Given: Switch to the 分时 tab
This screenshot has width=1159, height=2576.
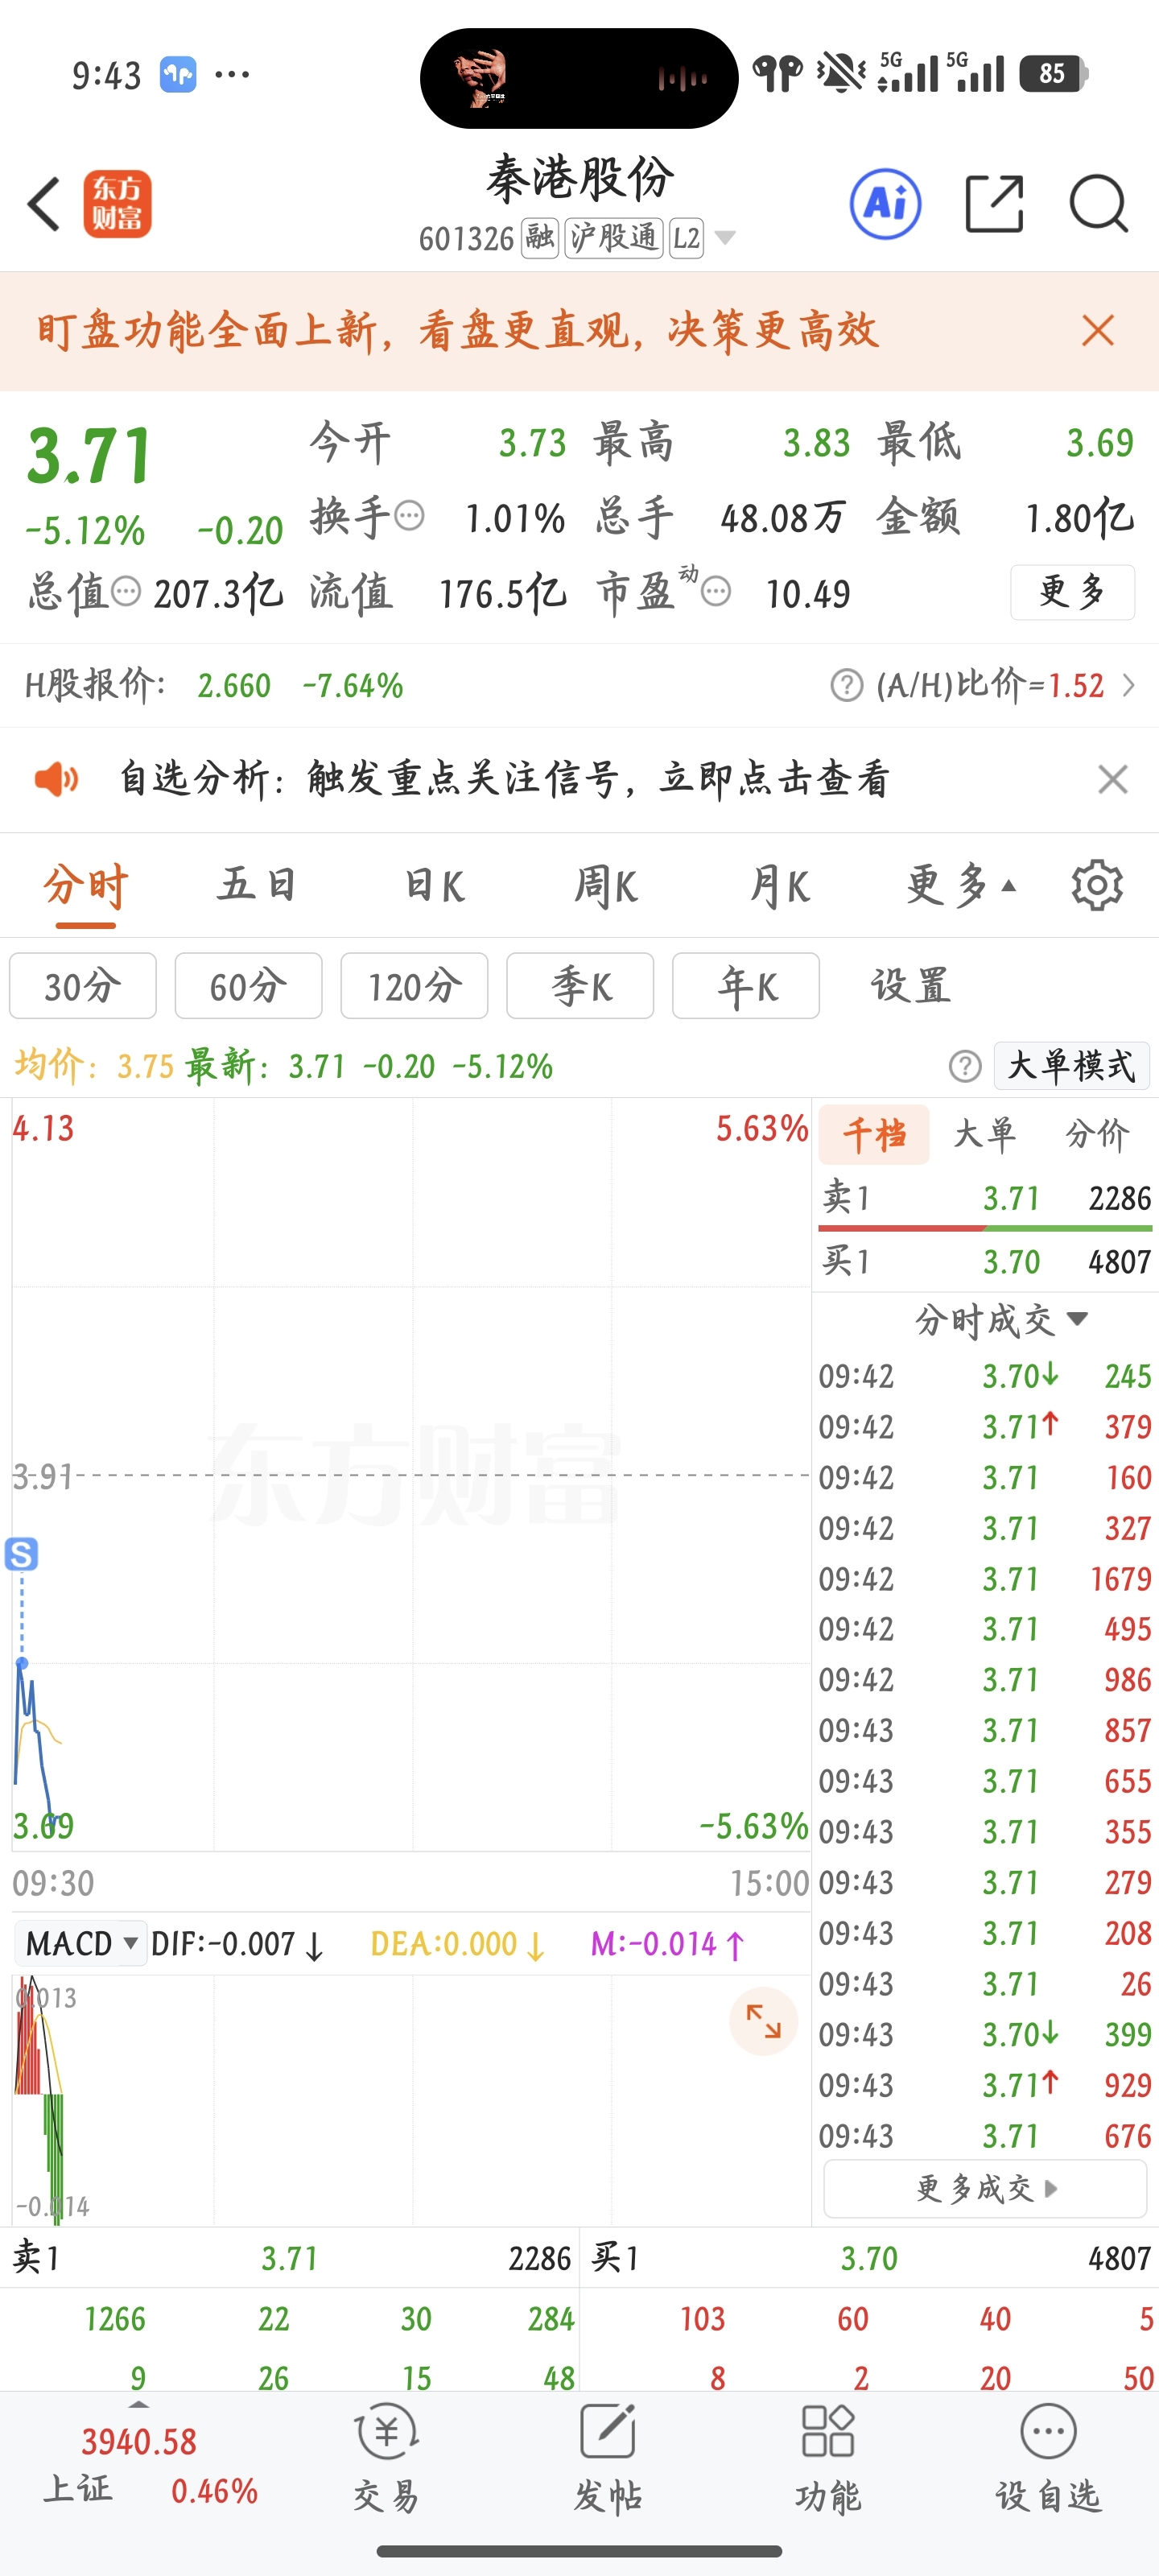Looking at the screenshot, I should point(85,886).
